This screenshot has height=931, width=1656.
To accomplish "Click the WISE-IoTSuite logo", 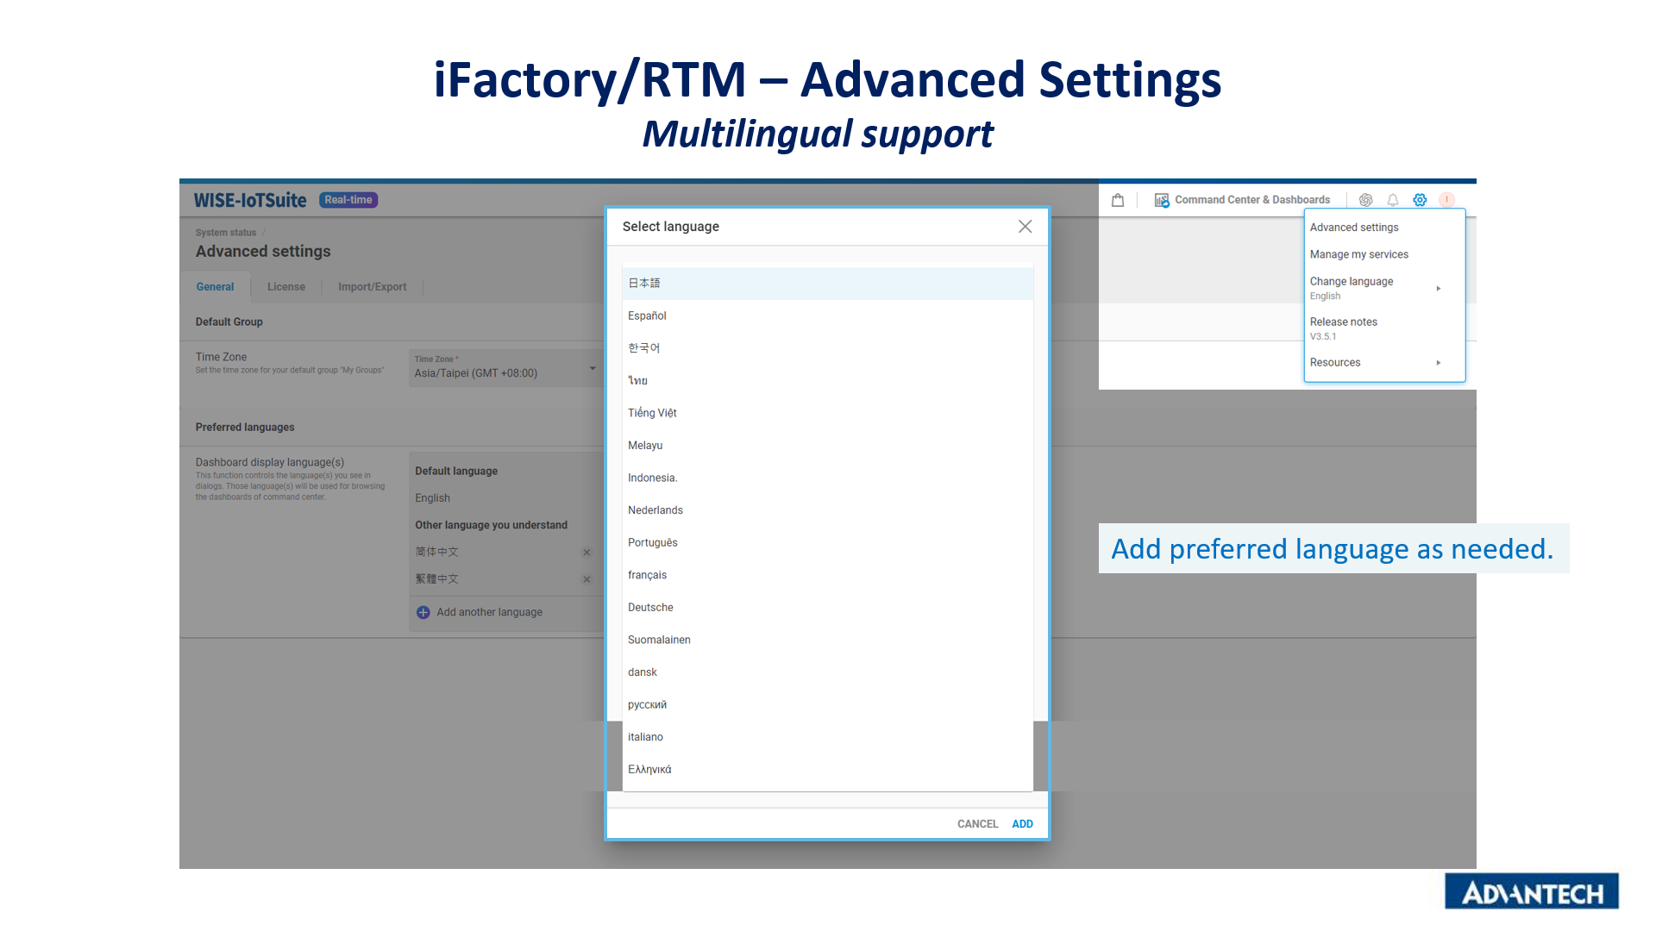I will [x=250, y=200].
